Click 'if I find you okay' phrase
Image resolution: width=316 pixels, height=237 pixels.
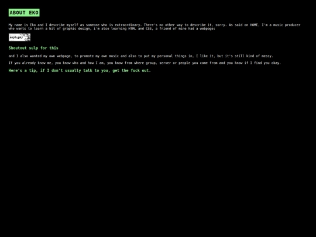[x=262, y=63]
